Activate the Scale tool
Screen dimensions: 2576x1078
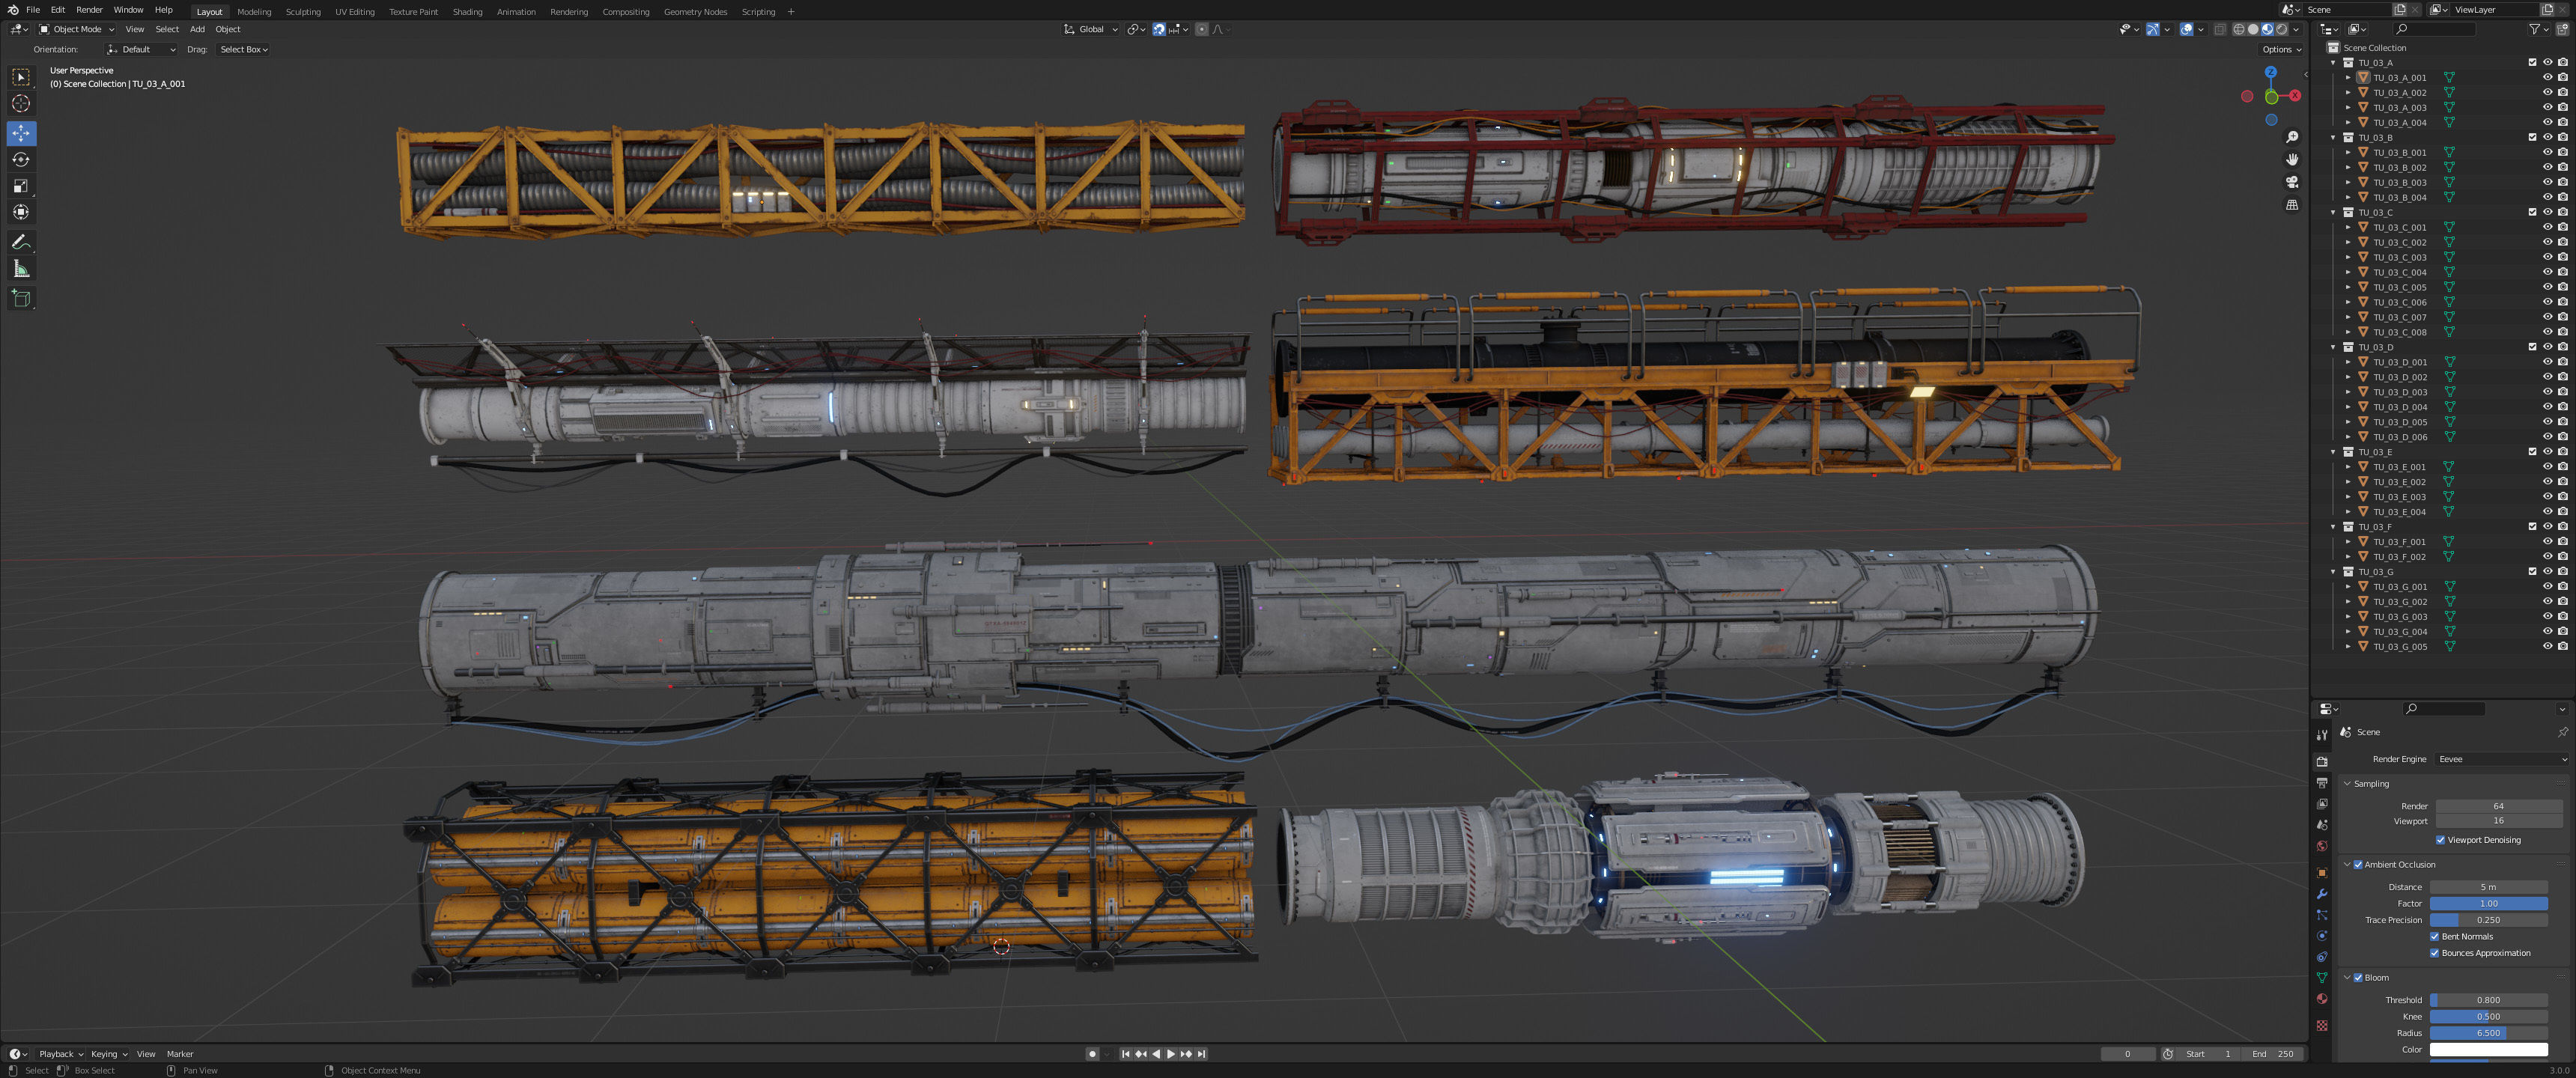tap(21, 186)
